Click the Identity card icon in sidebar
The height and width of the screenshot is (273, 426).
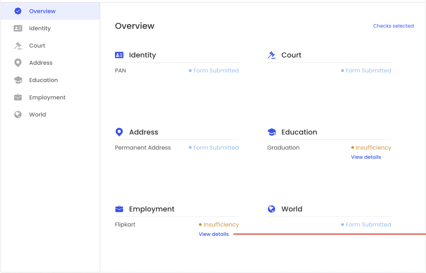click(x=18, y=28)
